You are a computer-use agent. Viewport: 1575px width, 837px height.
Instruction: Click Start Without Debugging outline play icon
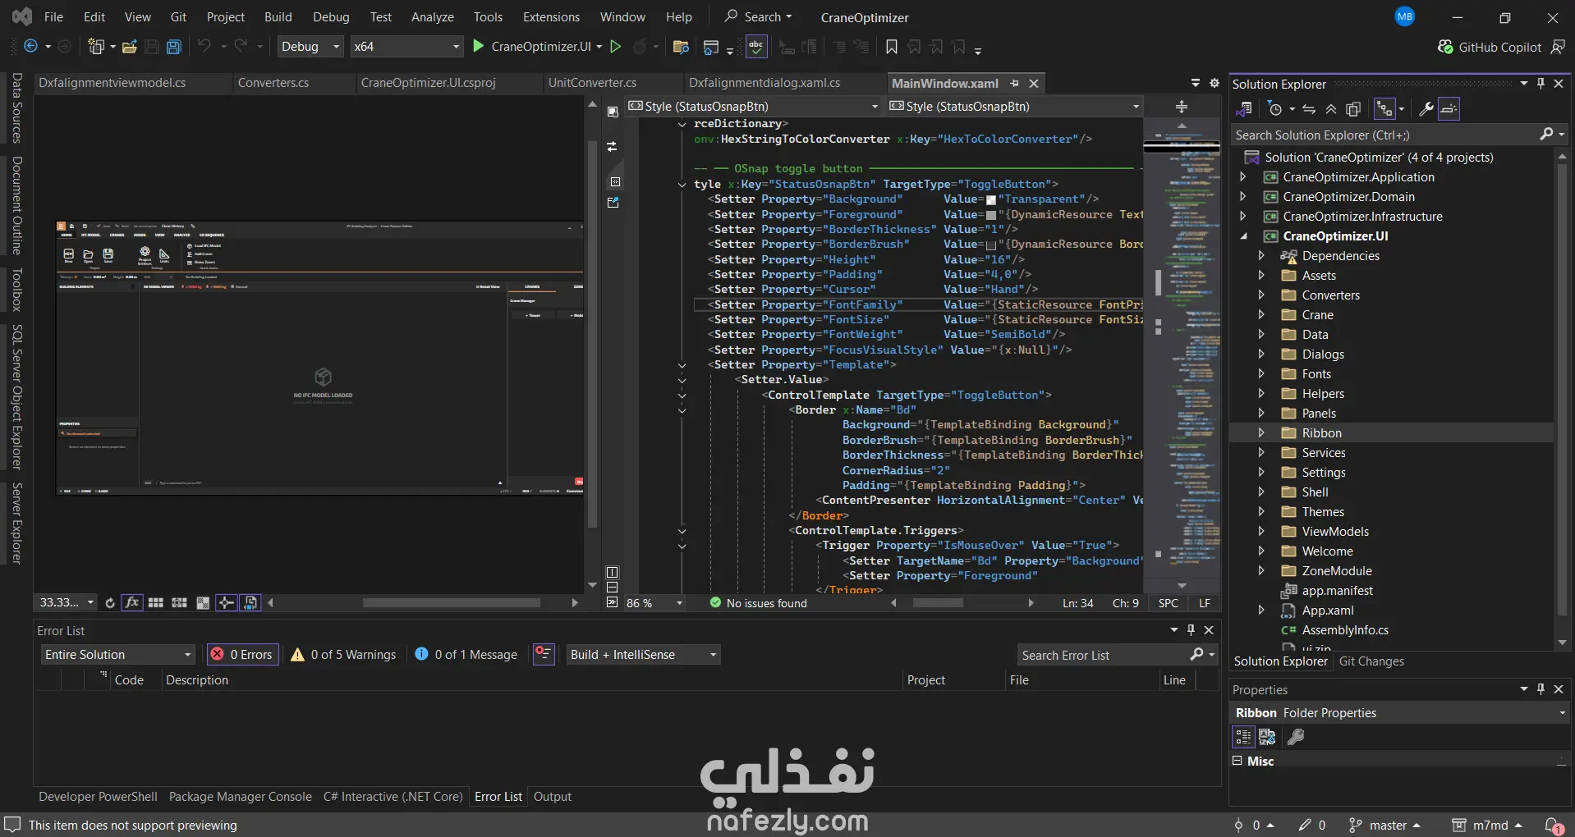click(x=615, y=47)
